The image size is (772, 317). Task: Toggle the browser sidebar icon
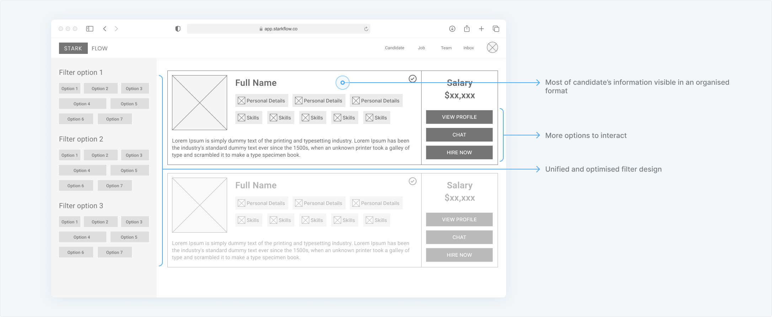90,29
